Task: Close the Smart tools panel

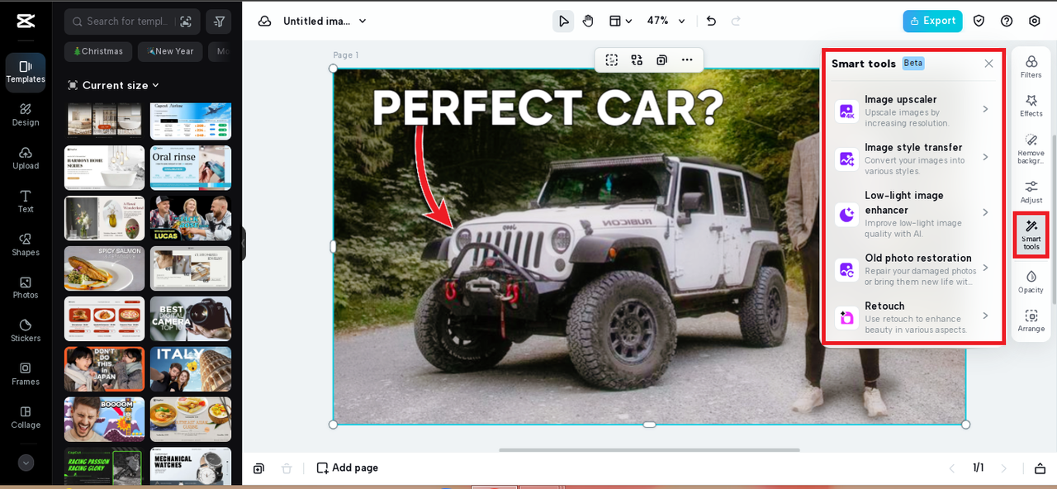Action: (988, 64)
